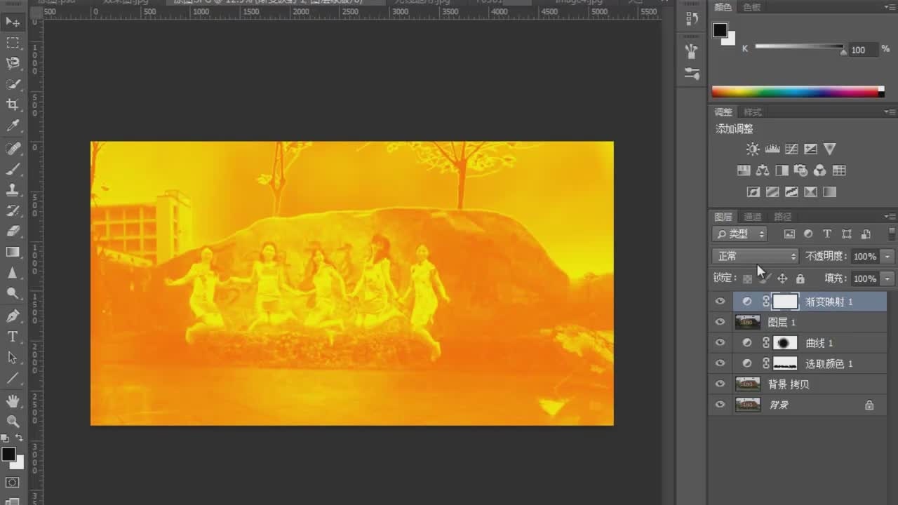
Task: Select the Healing Brush tool
Action: pos(13,149)
